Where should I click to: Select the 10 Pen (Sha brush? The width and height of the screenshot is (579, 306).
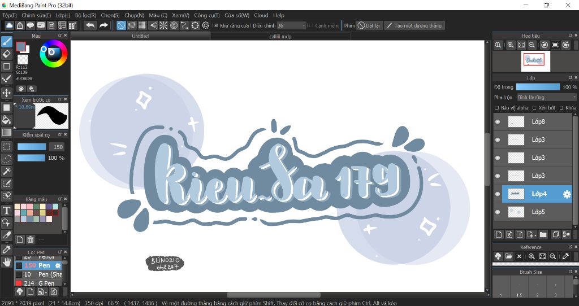coord(38,274)
